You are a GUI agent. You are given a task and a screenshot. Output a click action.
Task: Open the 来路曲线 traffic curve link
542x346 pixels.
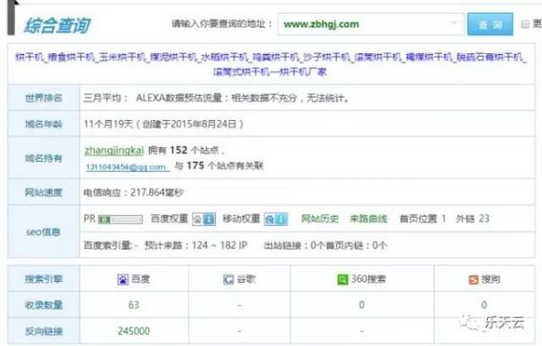tap(369, 219)
